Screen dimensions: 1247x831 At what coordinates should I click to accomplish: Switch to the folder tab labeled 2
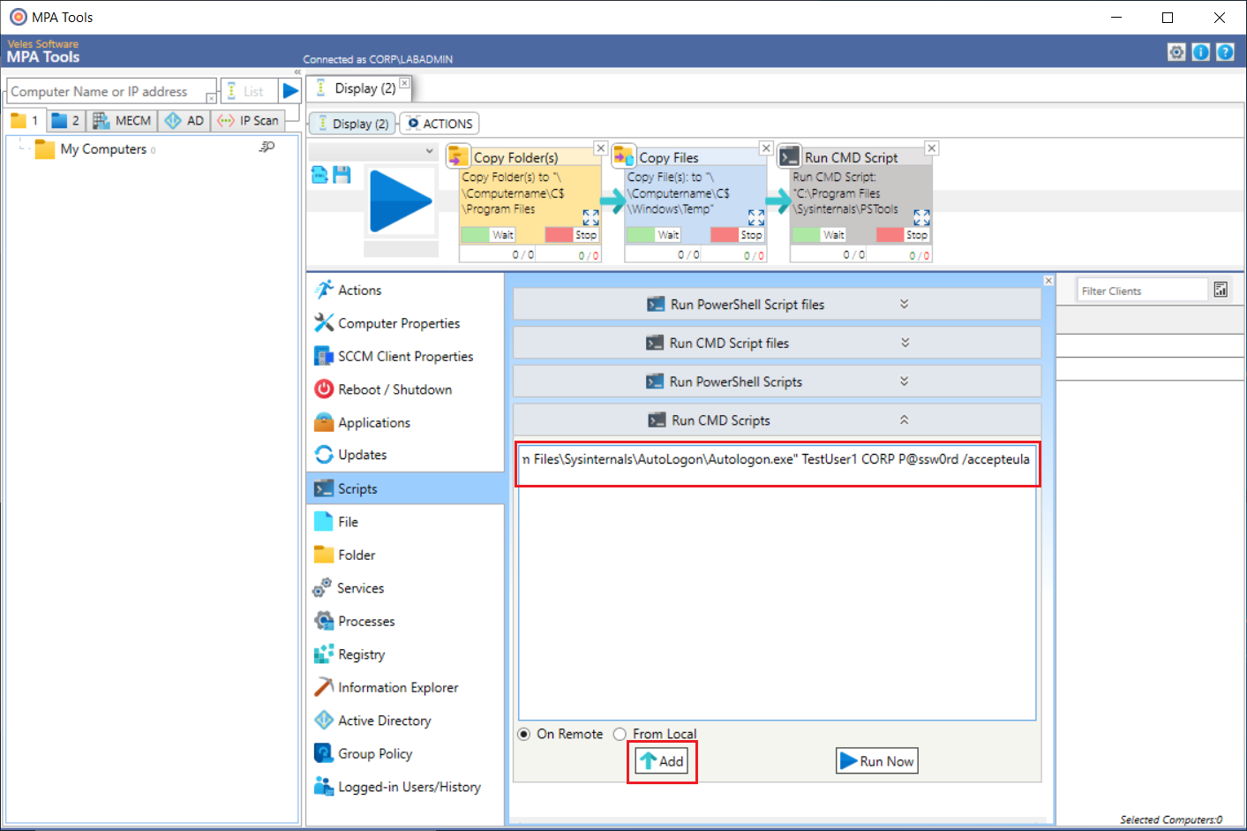point(66,120)
